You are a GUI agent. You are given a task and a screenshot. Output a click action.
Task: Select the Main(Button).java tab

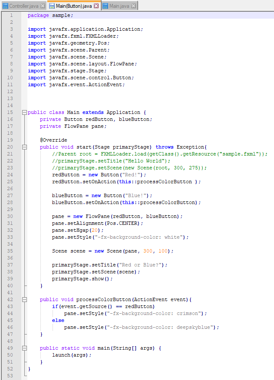[x=74, y=6]
